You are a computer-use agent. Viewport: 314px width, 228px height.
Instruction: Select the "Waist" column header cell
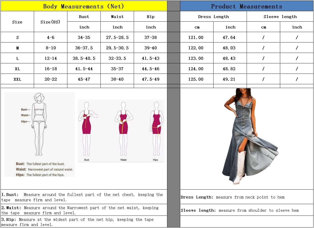tap(117, 17)
